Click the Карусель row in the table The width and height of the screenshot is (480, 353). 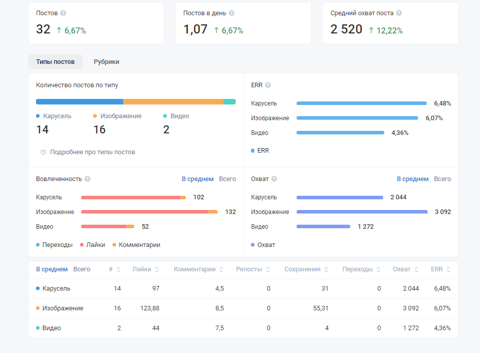click(243, 289)
